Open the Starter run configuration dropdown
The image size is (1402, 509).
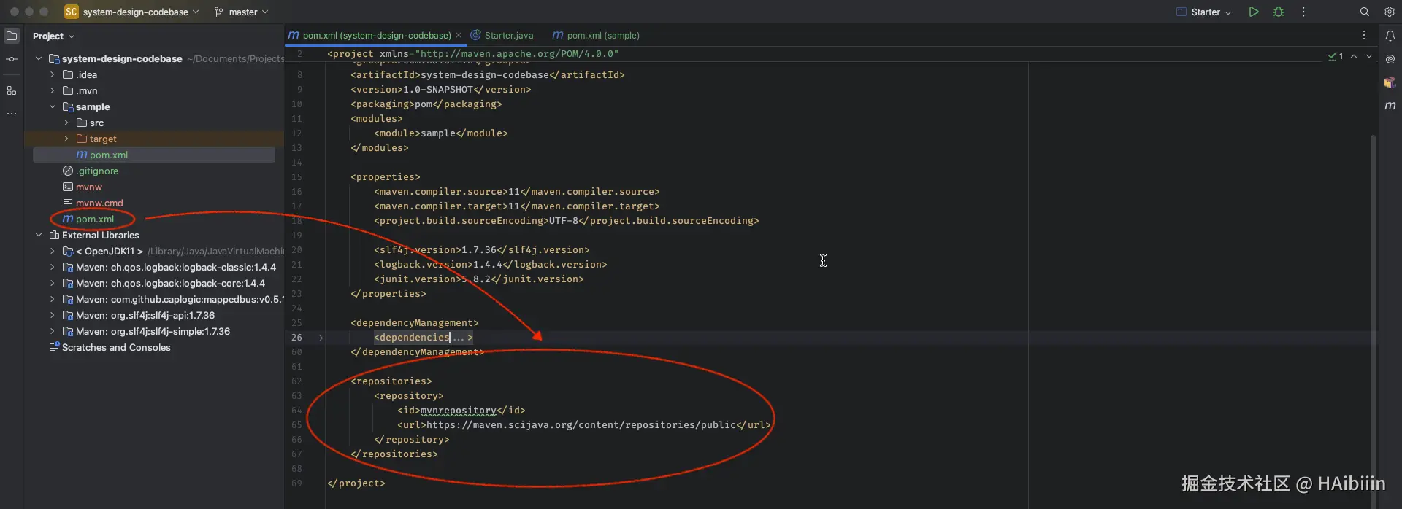1205,12
